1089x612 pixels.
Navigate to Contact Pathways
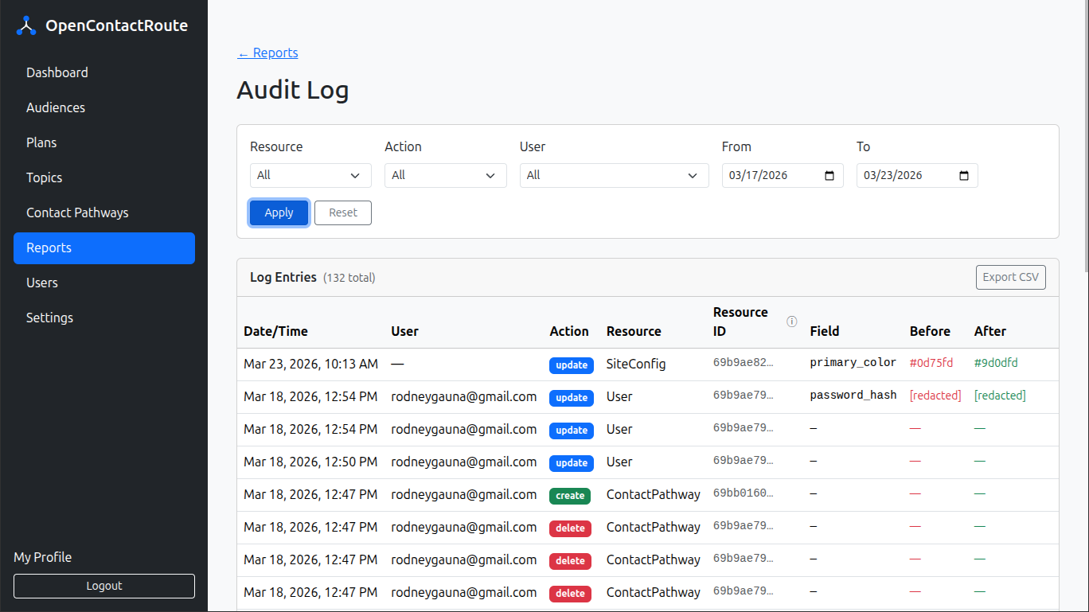tap(77, 212)
